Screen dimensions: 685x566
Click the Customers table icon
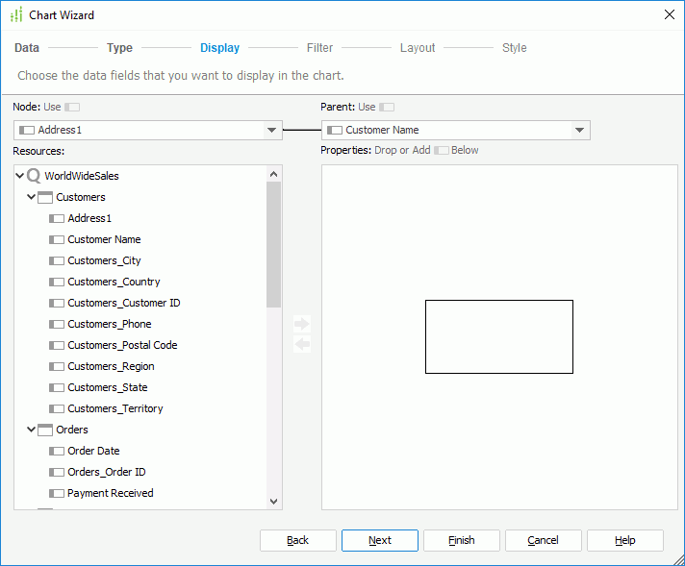[x=44, y=197]
